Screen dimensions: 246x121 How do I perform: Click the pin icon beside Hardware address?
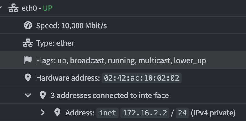tap(28, 78)
